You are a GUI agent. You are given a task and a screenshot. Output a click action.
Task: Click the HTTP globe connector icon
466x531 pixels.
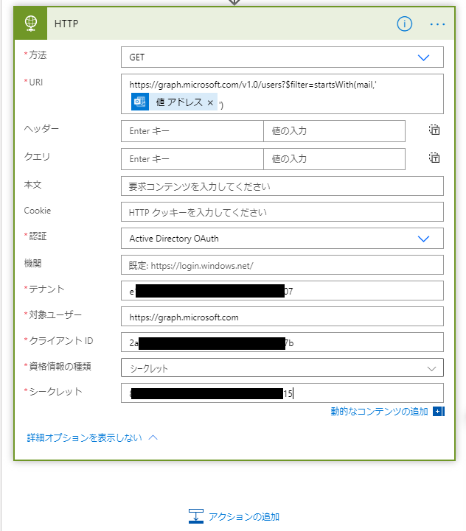click(31, 24)
